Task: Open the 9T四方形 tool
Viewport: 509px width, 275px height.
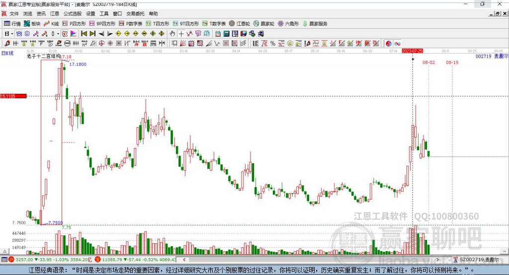Action: click(186, 24)
